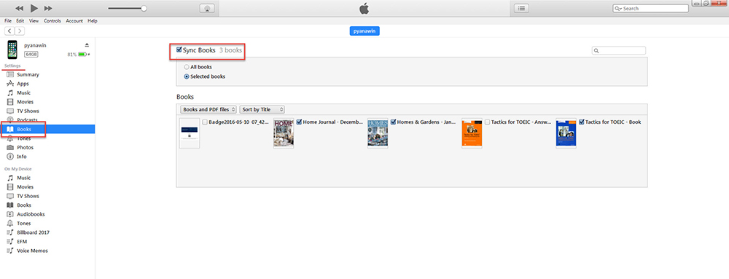729x279 pixels.
Task: Click the volume slider knob
Action: point(144,8)
